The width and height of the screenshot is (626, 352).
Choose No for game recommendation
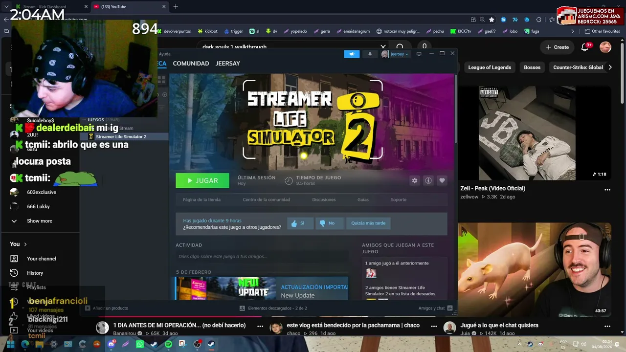tap(329, 223)
